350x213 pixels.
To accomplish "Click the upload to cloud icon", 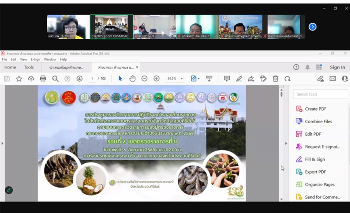I will tap(31, 79).
